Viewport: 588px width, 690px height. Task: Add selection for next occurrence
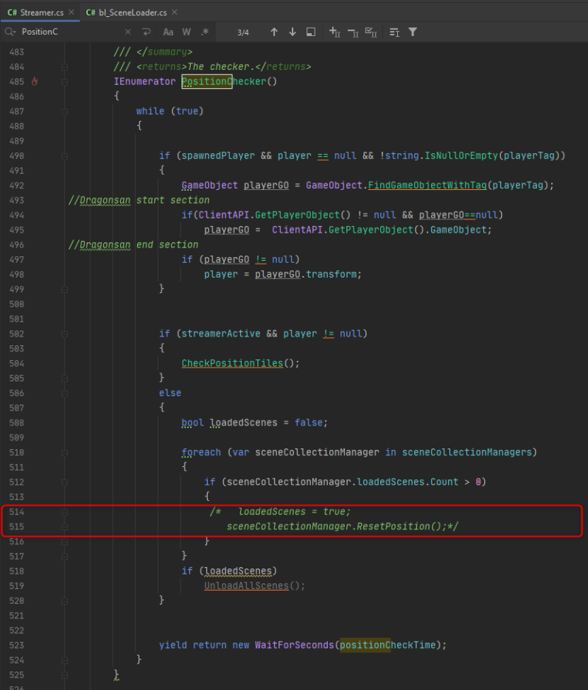click(x=335, y=32)
